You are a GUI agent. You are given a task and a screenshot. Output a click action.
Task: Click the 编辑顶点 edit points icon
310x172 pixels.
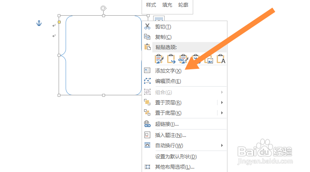point(147,81)
